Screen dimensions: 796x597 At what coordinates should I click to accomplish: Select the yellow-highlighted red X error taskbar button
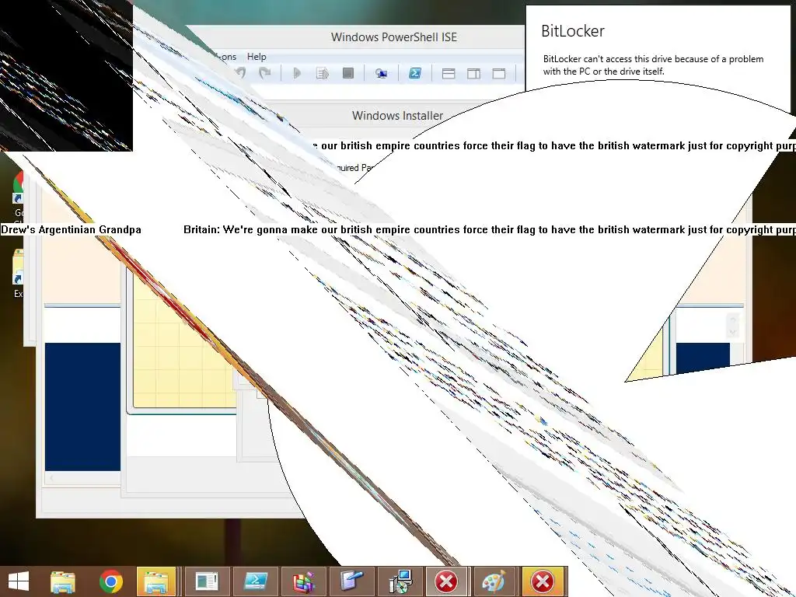[x=542, y=581]
